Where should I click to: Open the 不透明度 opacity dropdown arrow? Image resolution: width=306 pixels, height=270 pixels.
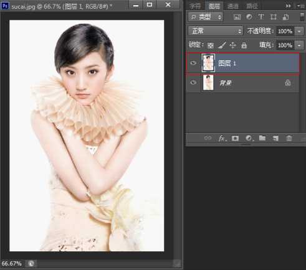pyautogui.click(x=299, y=31)
